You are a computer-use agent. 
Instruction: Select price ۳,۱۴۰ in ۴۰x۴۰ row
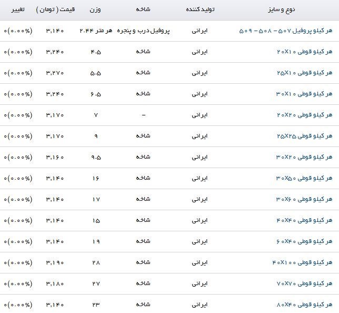click(x=55, y=221)
